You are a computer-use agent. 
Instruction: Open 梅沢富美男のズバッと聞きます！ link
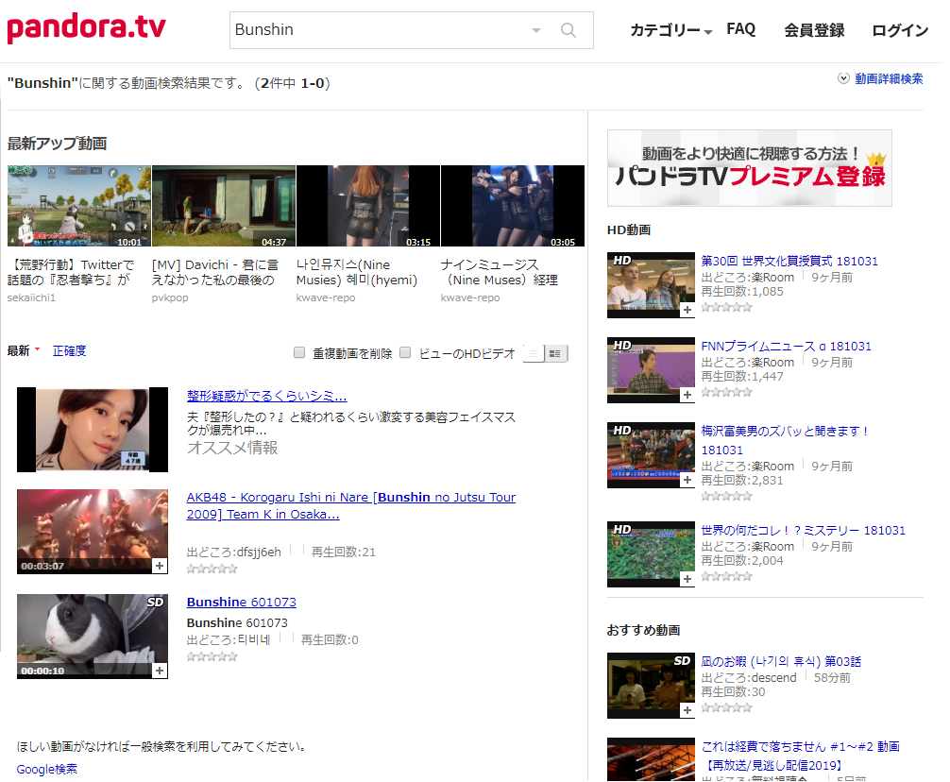tap(785, 440)
